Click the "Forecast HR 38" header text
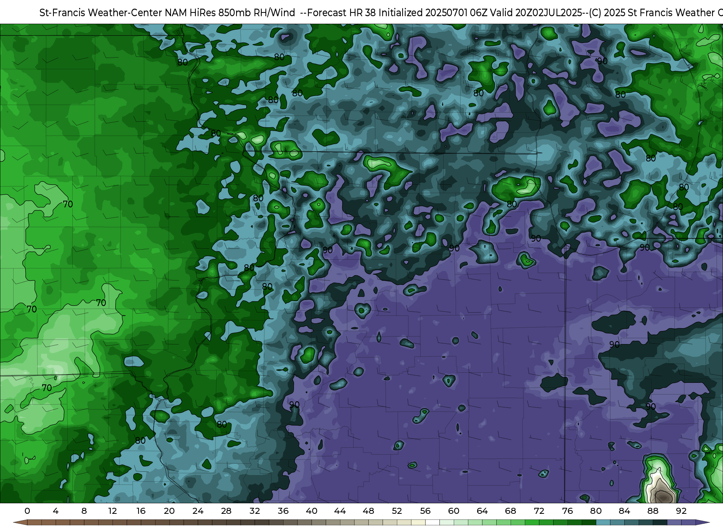723x527 pixels. (342, 13)
